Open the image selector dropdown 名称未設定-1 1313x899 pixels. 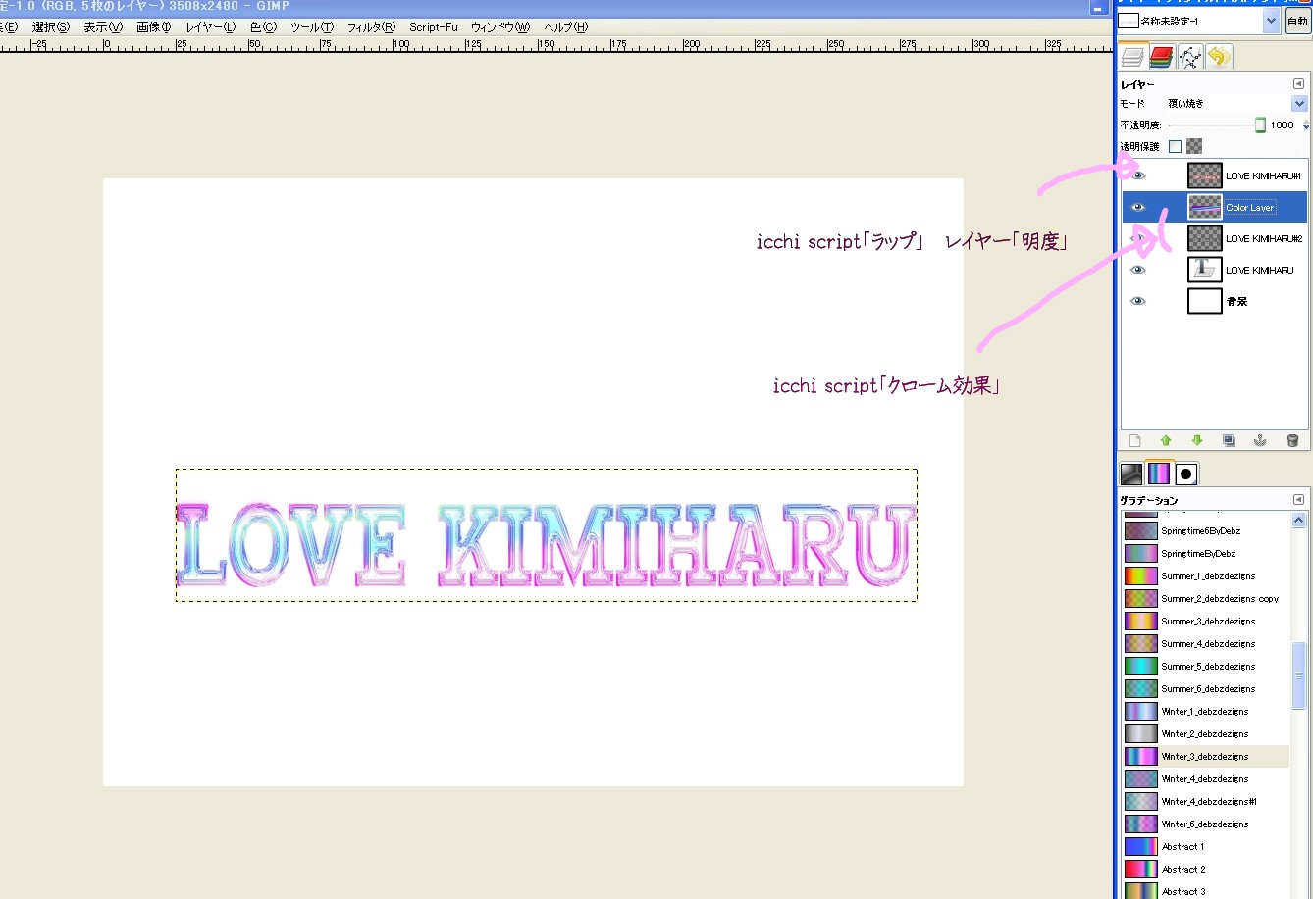(1199, 21)
